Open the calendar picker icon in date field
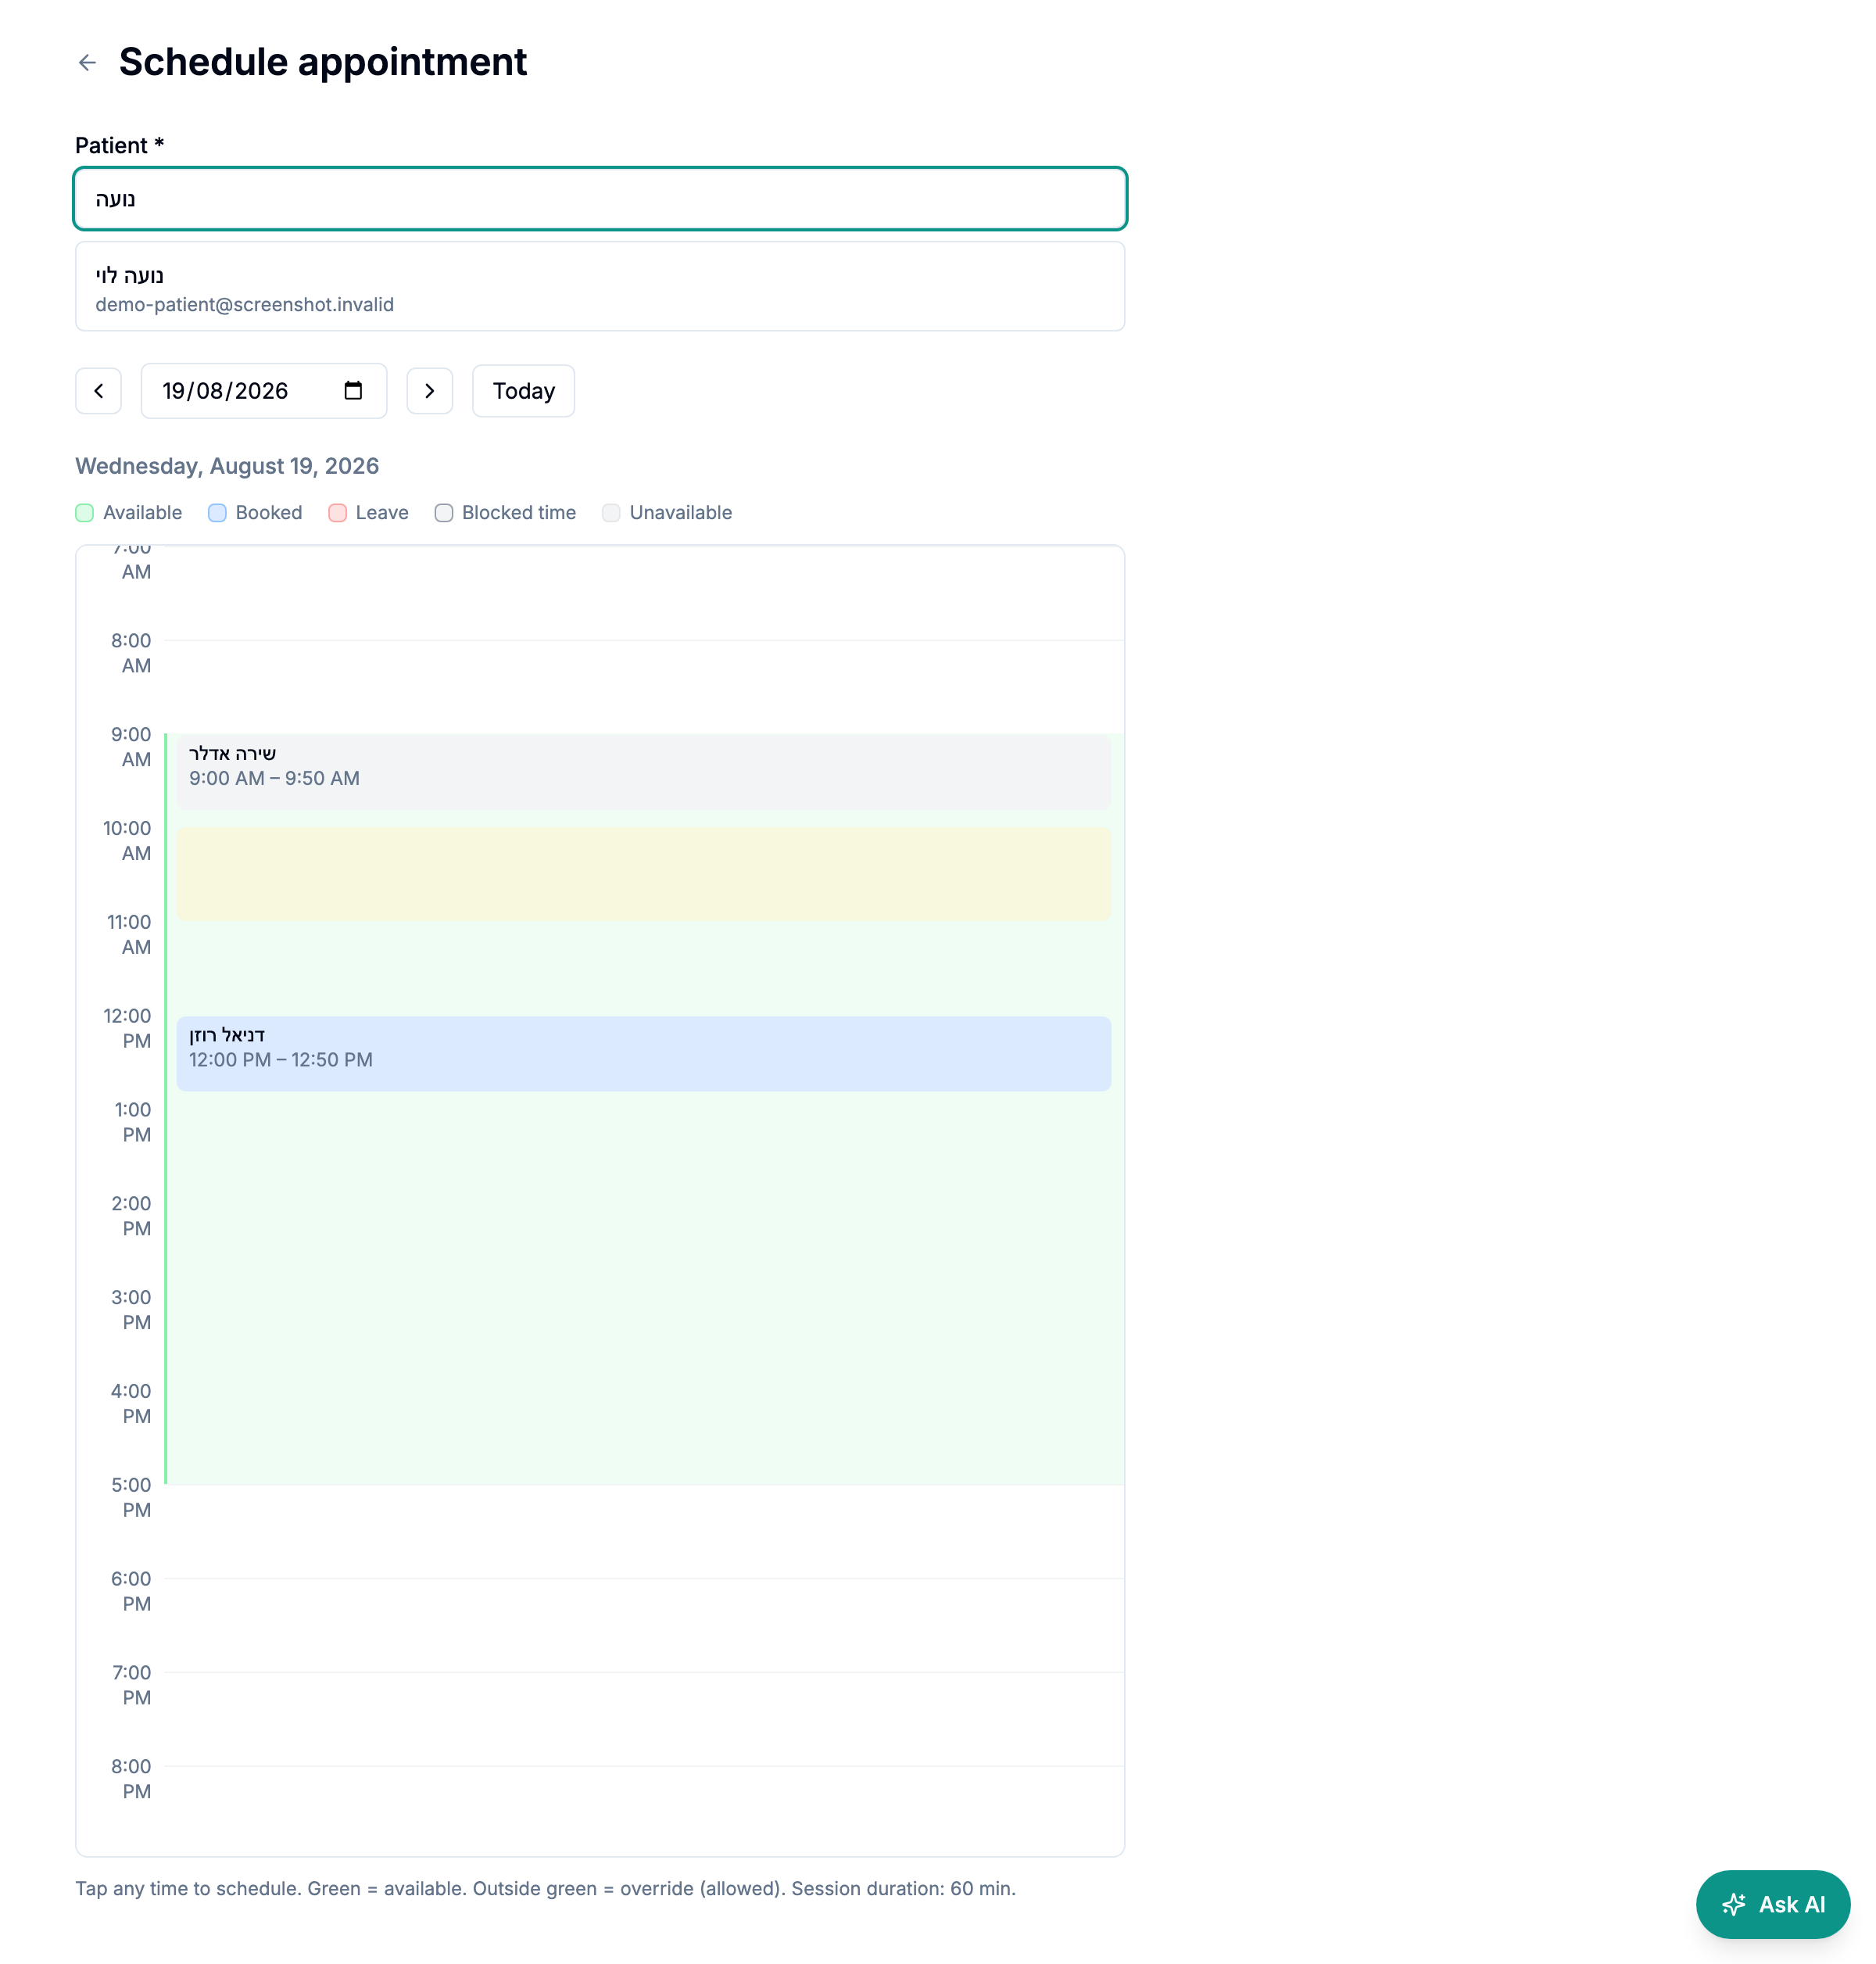This screenshot has height=1964, width=1876. 353,390
